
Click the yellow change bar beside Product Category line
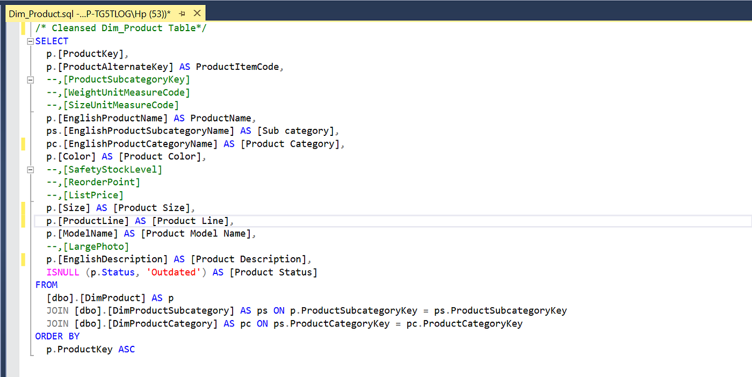coord(23,143)
